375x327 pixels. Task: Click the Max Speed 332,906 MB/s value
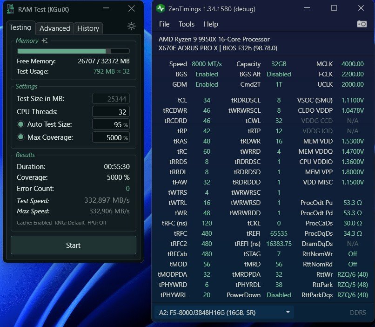pyautogui.click(x=109, y=211)
